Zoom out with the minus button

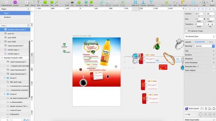(200, 2)
